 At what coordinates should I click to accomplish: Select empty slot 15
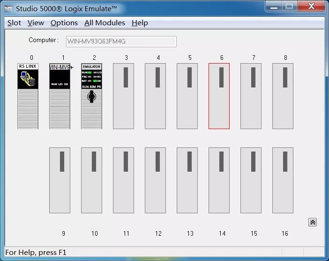251,181
